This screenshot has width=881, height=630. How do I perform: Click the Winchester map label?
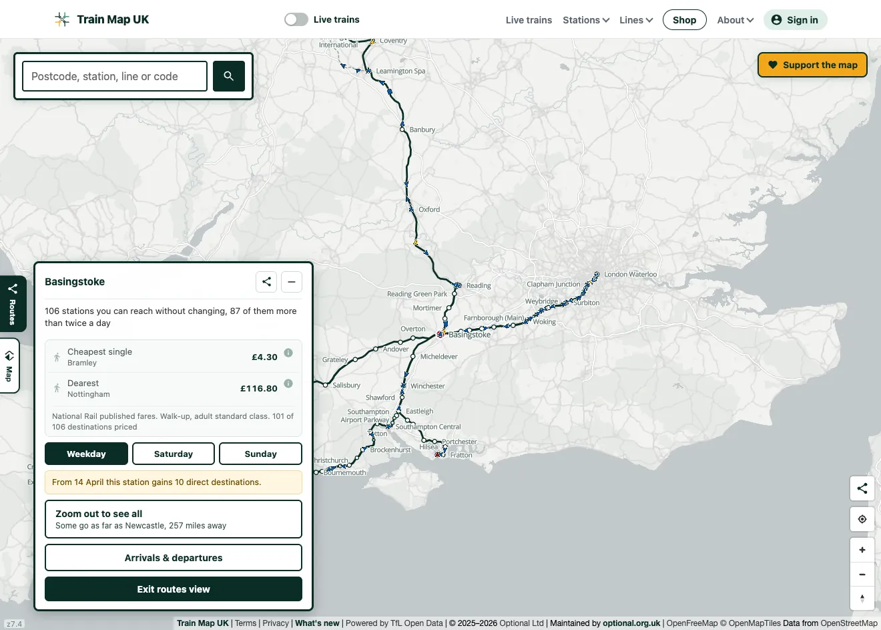coord(428,386)
